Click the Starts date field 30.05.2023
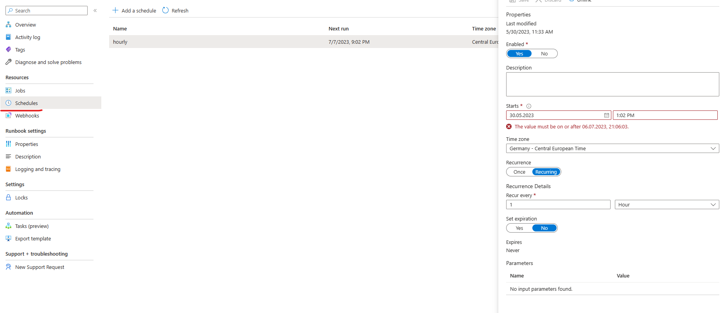This screenshot has width=724, height=313. click(559, 115)
